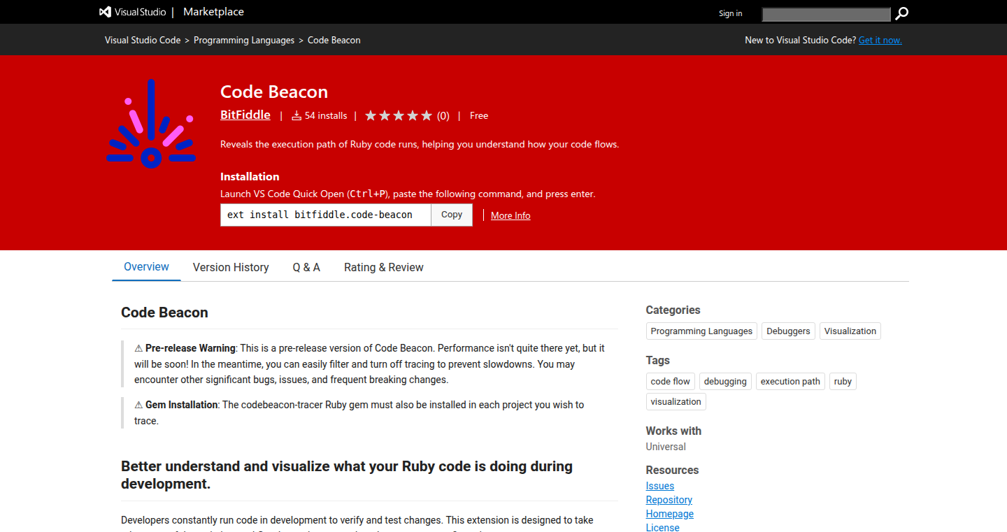Viewport: 1007px width, 532px height.
Task: Open the BitFiddle publisher page
Action: (245, 115)
